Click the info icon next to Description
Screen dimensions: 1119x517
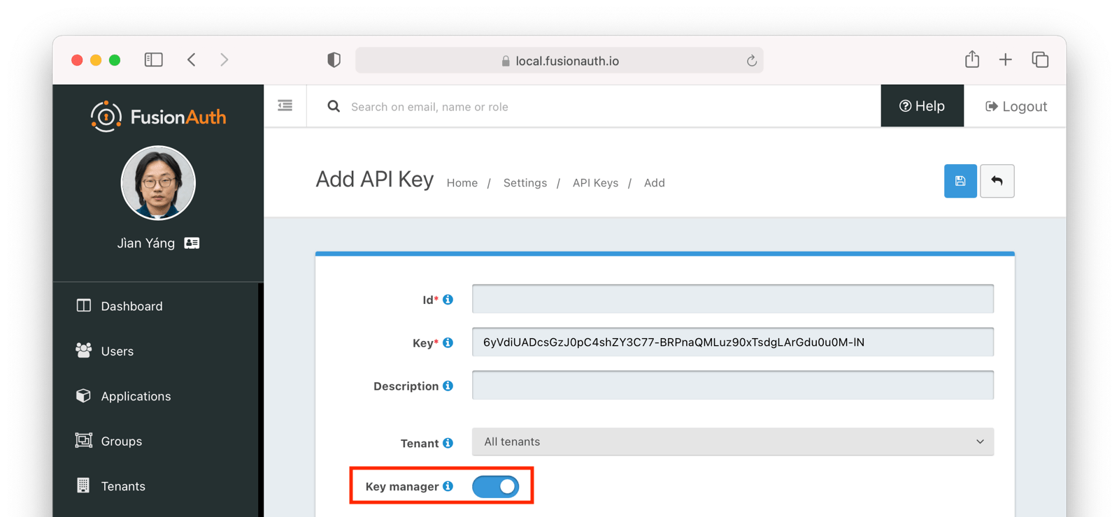tap(448, 386)
